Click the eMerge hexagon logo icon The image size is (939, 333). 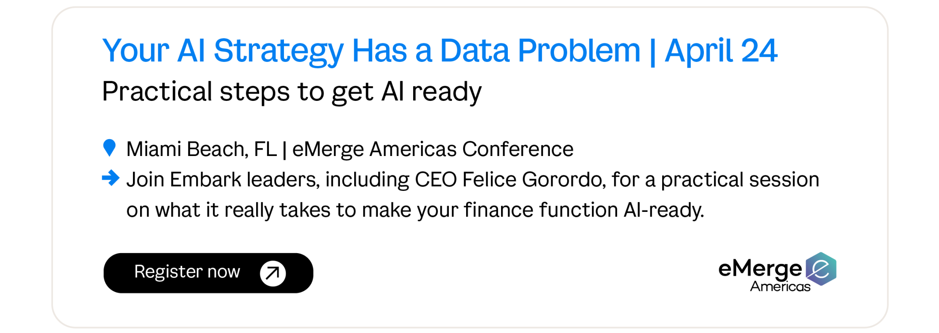tap(821, 269)
